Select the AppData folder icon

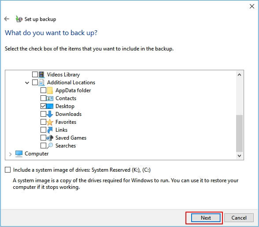pos(50,90)
